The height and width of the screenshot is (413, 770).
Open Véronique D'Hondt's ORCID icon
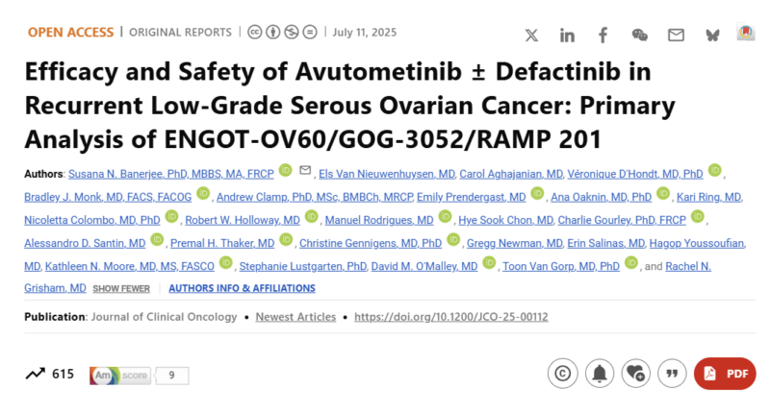point(715,170)
